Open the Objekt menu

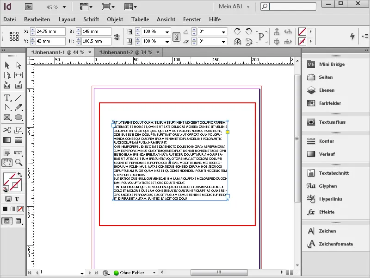[116, 20]
